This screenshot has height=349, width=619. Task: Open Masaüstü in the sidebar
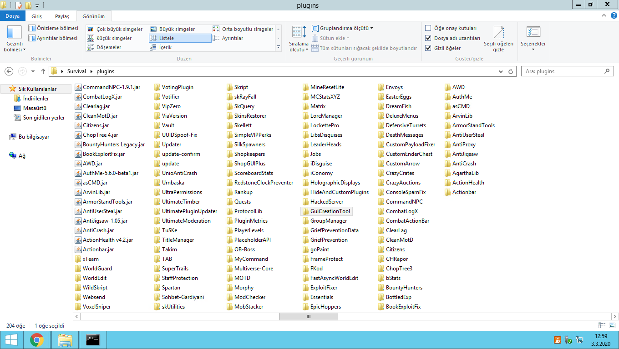click(30, 108)
